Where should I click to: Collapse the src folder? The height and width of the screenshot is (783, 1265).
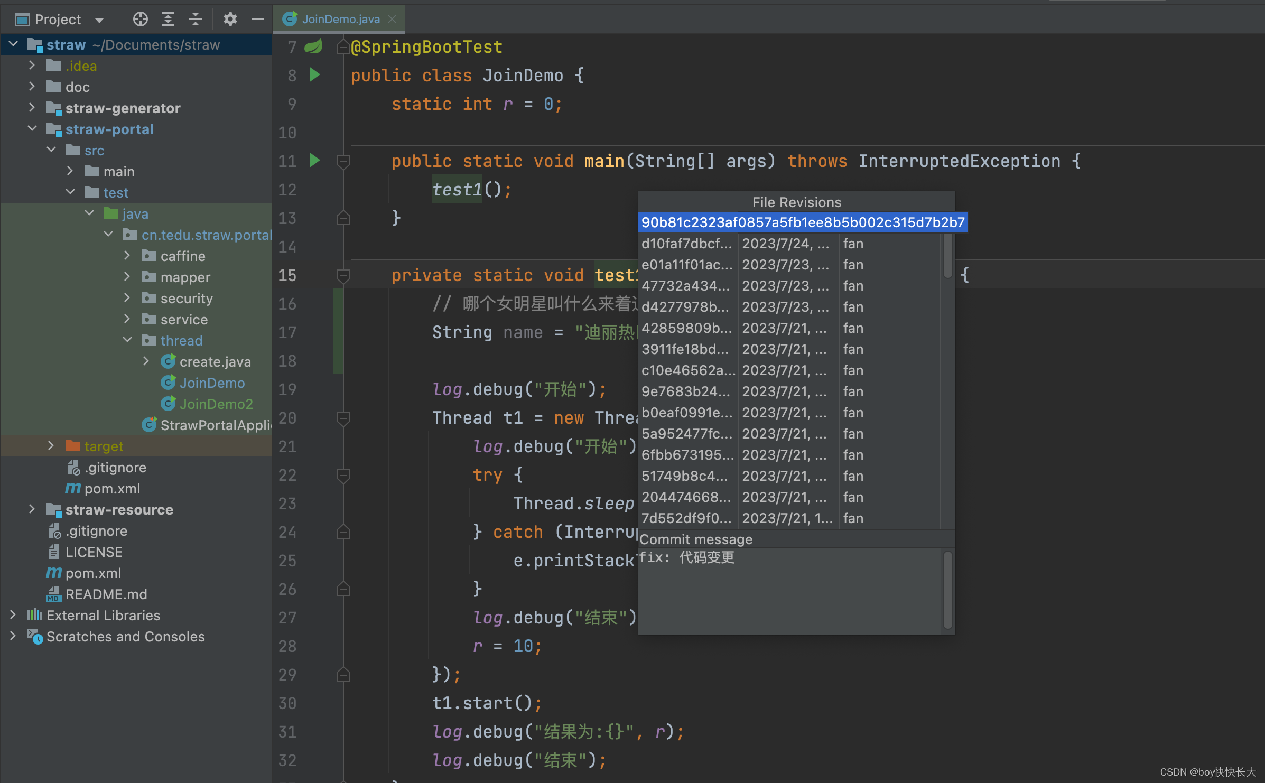pos(51,150)
